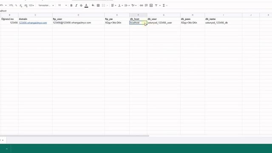Open the 123456.orhangazimyo.com link
272x153 pixels.
[x=33, y=23]
